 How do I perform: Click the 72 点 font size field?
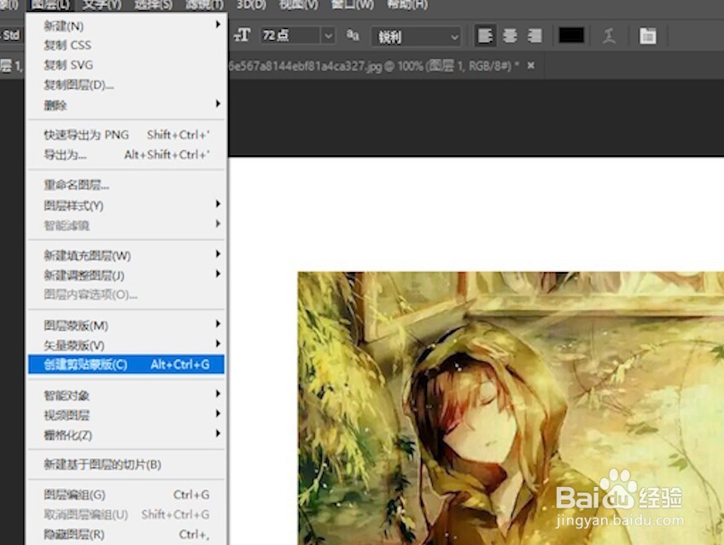pos(291,36)
